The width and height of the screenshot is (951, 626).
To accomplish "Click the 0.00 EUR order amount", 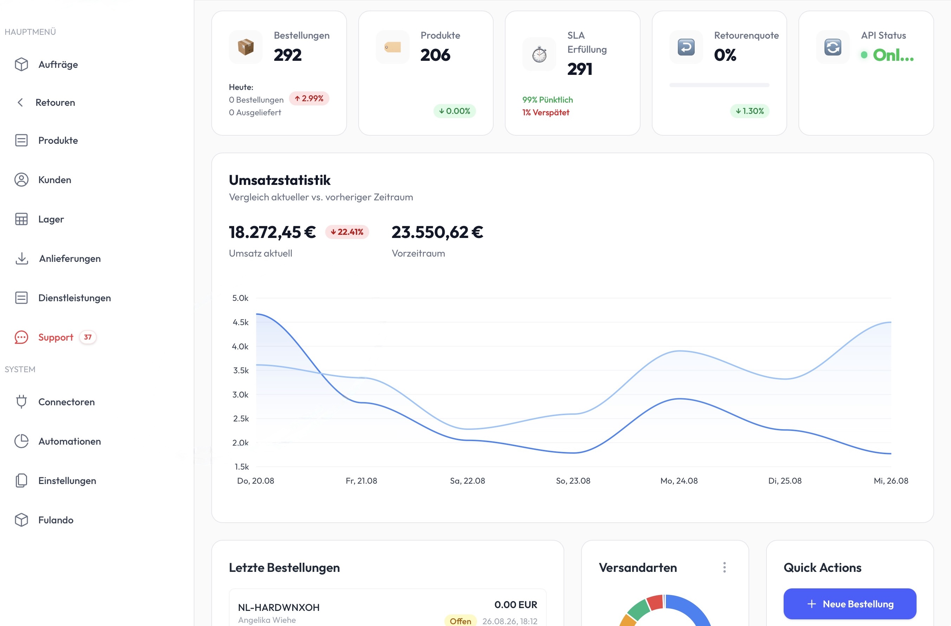I will (x=515, y=605).
